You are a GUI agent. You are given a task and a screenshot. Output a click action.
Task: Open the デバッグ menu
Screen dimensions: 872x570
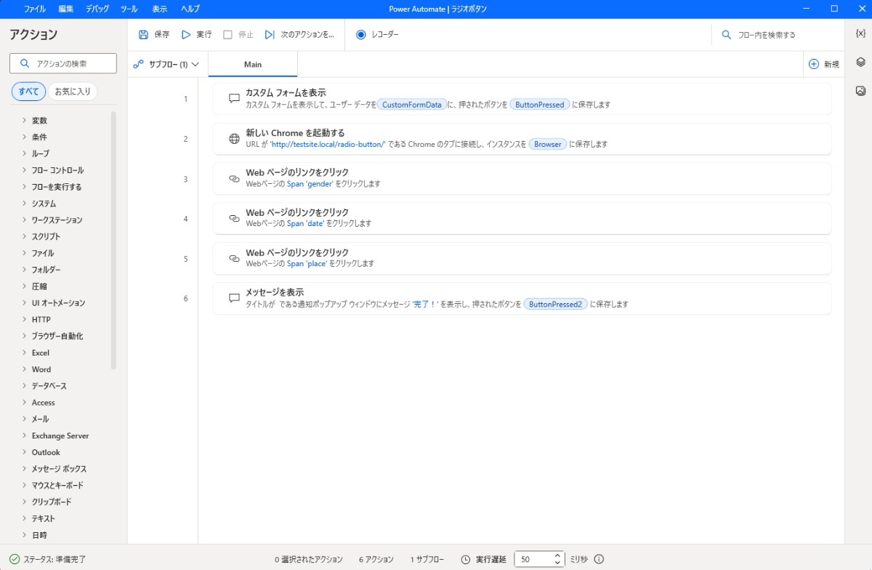tap(97, 9)
